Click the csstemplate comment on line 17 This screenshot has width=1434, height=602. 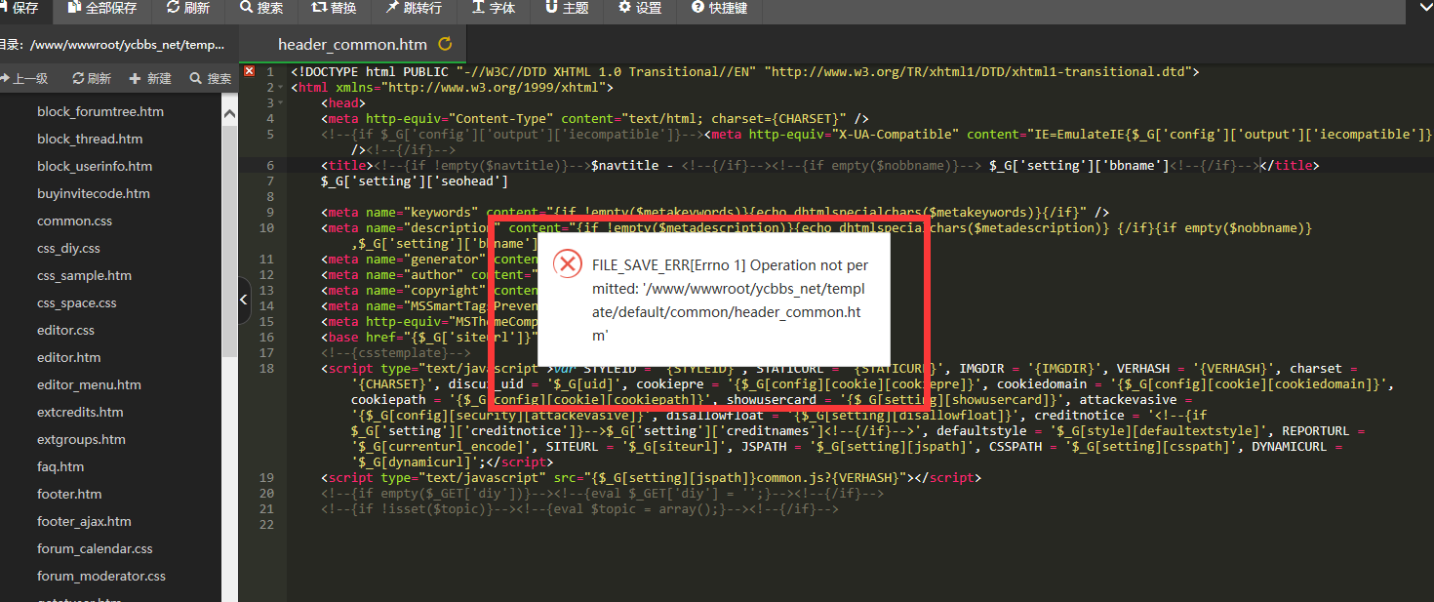[396, 352]
